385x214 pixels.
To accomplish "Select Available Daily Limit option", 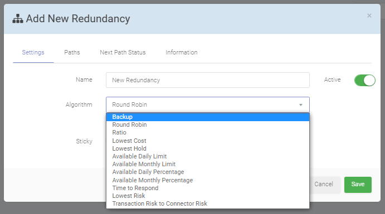I will 208,156.
